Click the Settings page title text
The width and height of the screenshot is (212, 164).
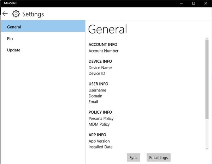(33, 14)
